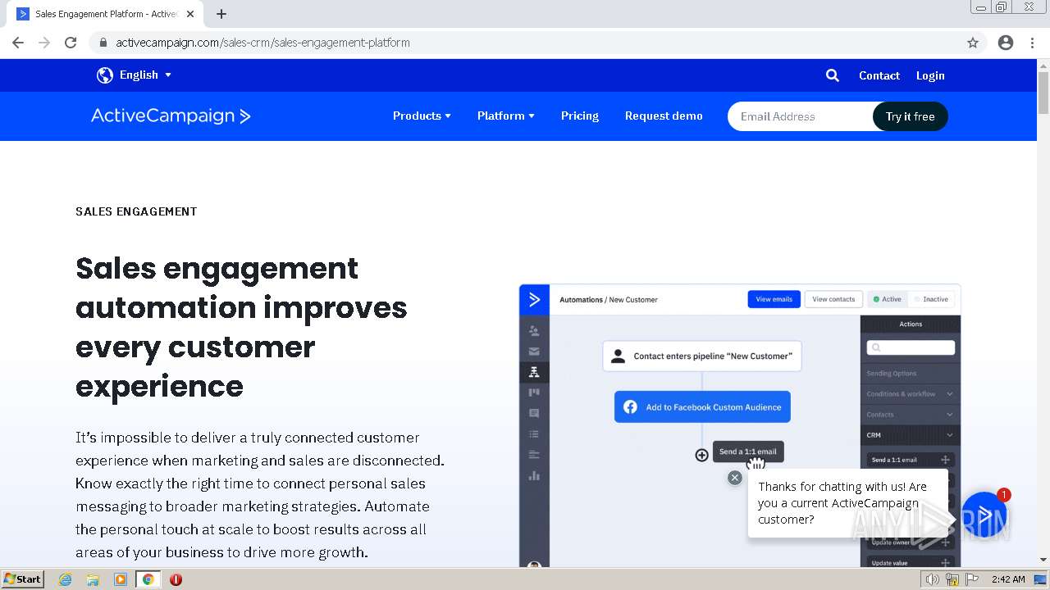Open the file explorer taskbar icon
Screen dimensions: 1050x590
click(x=93, y=579)
